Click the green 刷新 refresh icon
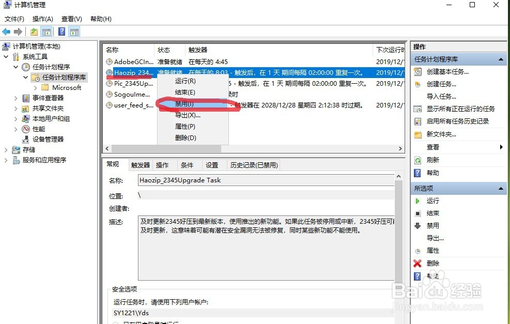Viewport: 510px width, 324px height. pos(418,160)
